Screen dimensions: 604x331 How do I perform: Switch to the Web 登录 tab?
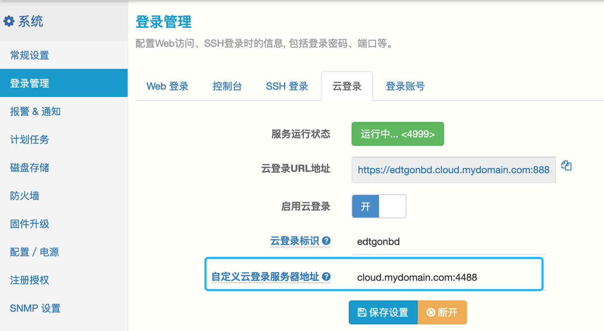(x=168, y=86)
